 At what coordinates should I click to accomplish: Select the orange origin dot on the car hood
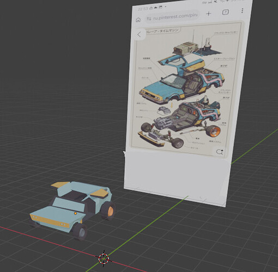point(75,213)
